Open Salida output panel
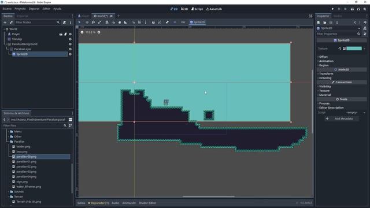Viewport: 370px width, 208px height. coord(81,203)
